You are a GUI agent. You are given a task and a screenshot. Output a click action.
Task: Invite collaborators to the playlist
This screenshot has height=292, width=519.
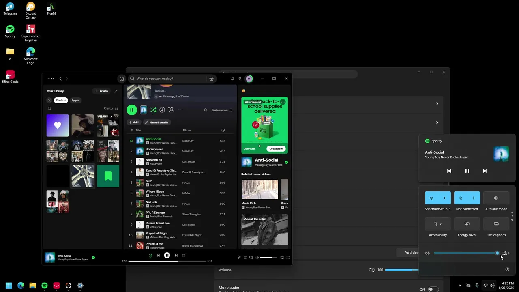[x=171, y=110]
